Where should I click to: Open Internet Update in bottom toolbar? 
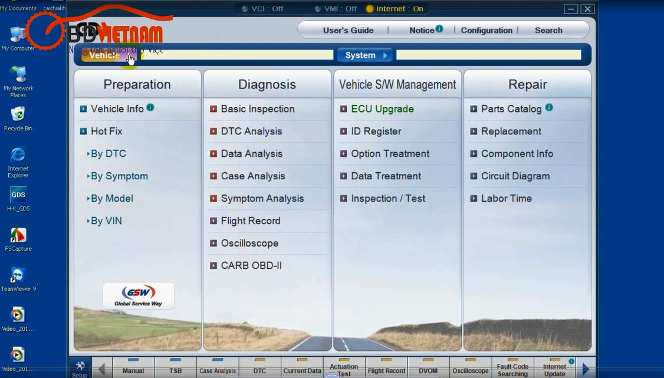[554, 368]
